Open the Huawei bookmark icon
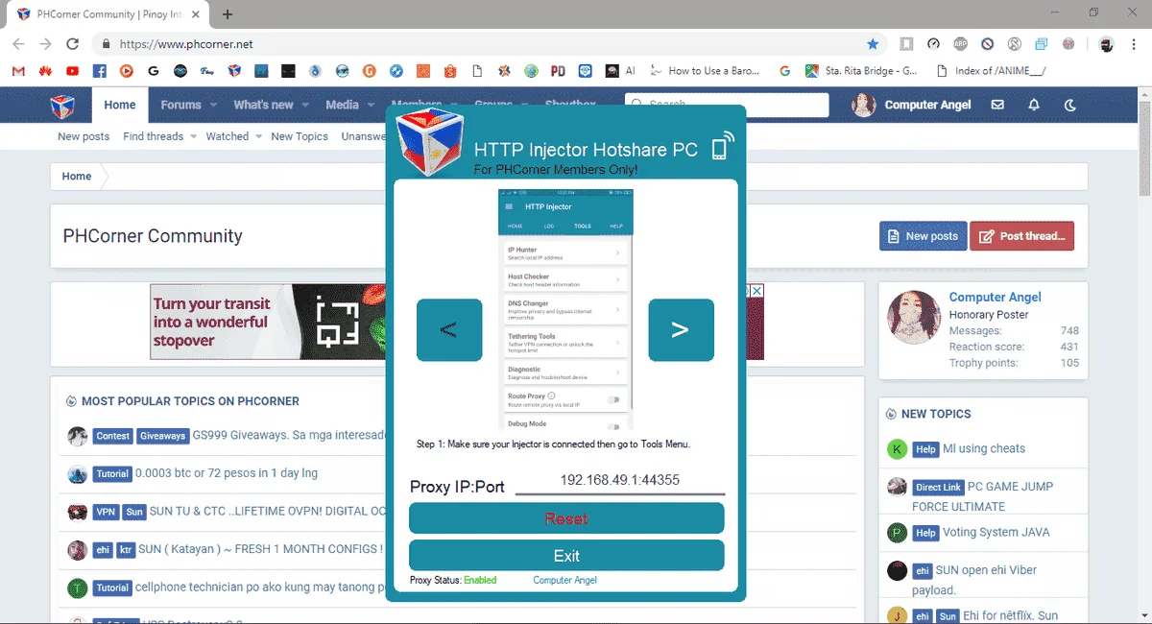This screenshot has width=1152, height=624. (45, 71)
